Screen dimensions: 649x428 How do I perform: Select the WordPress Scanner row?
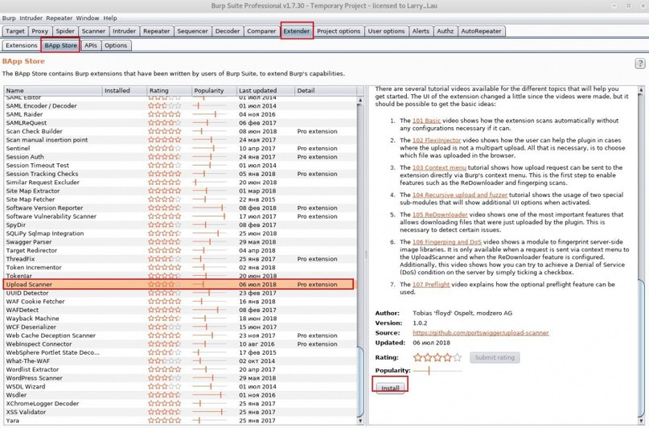179,378
